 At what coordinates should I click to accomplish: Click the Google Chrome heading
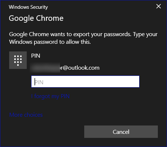pyautogui.click(x=36, y=18)
